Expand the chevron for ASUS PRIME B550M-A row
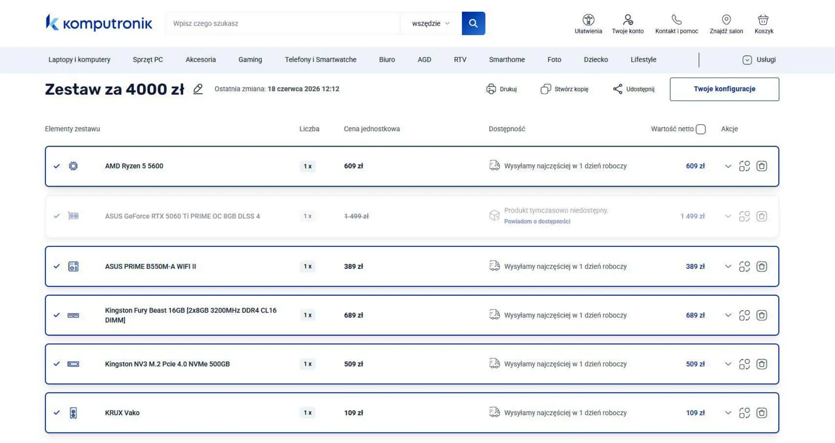The height and width of the screenshot is (443, 835). coord(728,266)
